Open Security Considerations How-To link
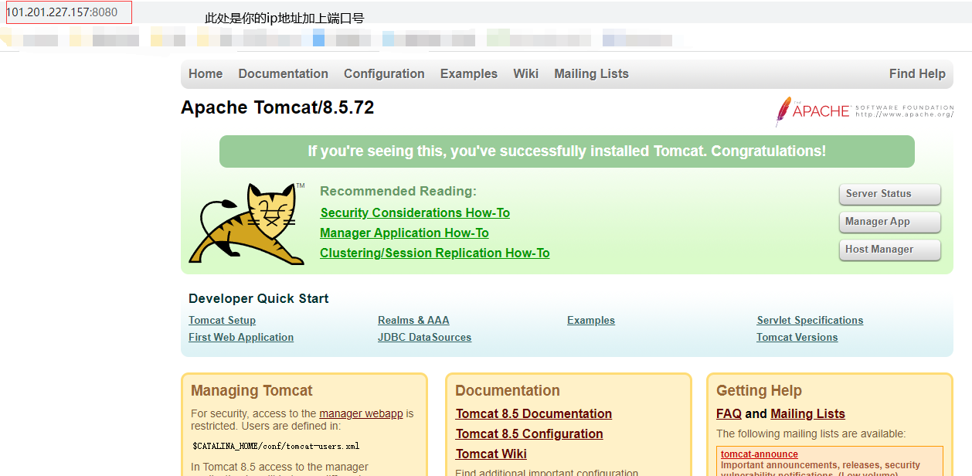Screen dimensions: 972x476 [x=415, y=213]
